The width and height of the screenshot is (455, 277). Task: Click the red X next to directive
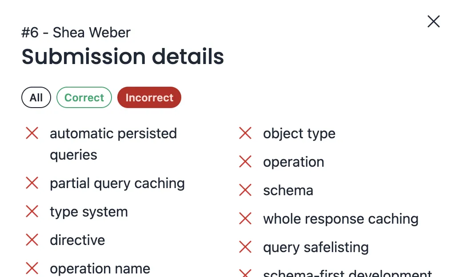32,240
